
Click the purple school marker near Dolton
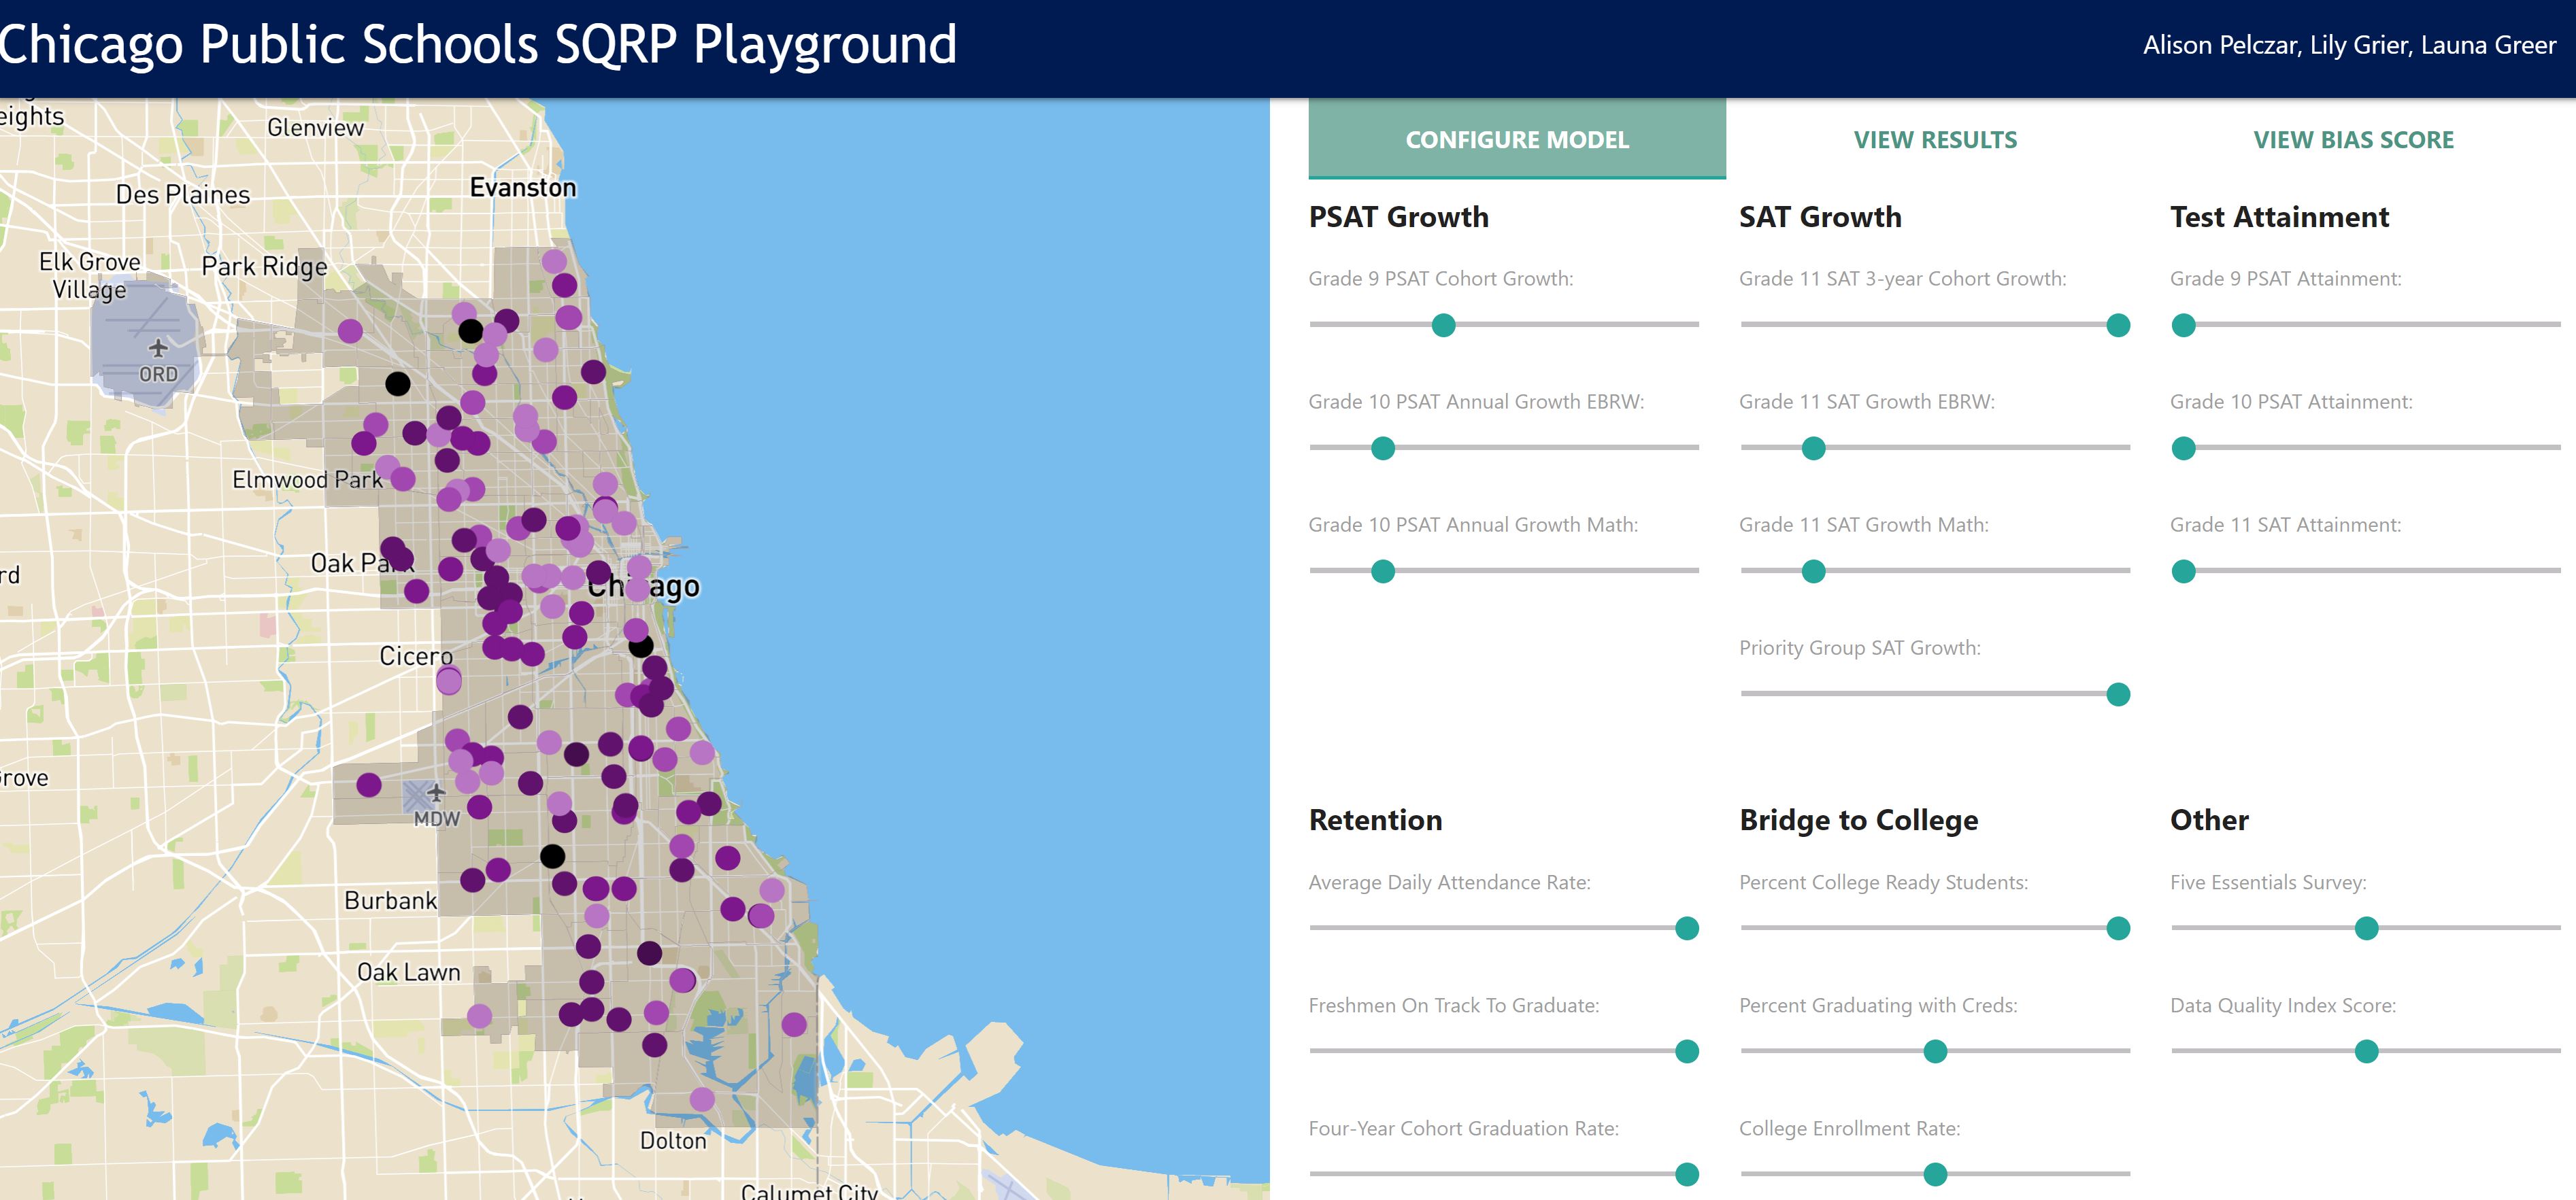click(702, 1099)
